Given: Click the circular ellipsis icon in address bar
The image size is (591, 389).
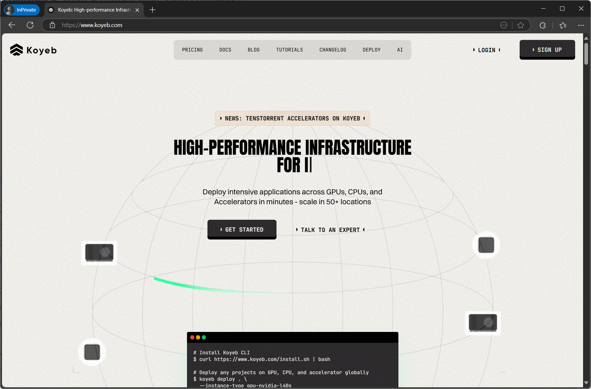Looking at the screenshot, I should pyautogui.click(x=503, y=25).
